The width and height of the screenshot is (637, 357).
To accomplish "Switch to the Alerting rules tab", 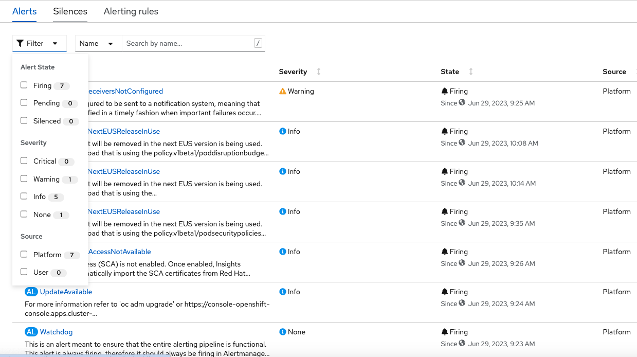I will click(131, 11).
